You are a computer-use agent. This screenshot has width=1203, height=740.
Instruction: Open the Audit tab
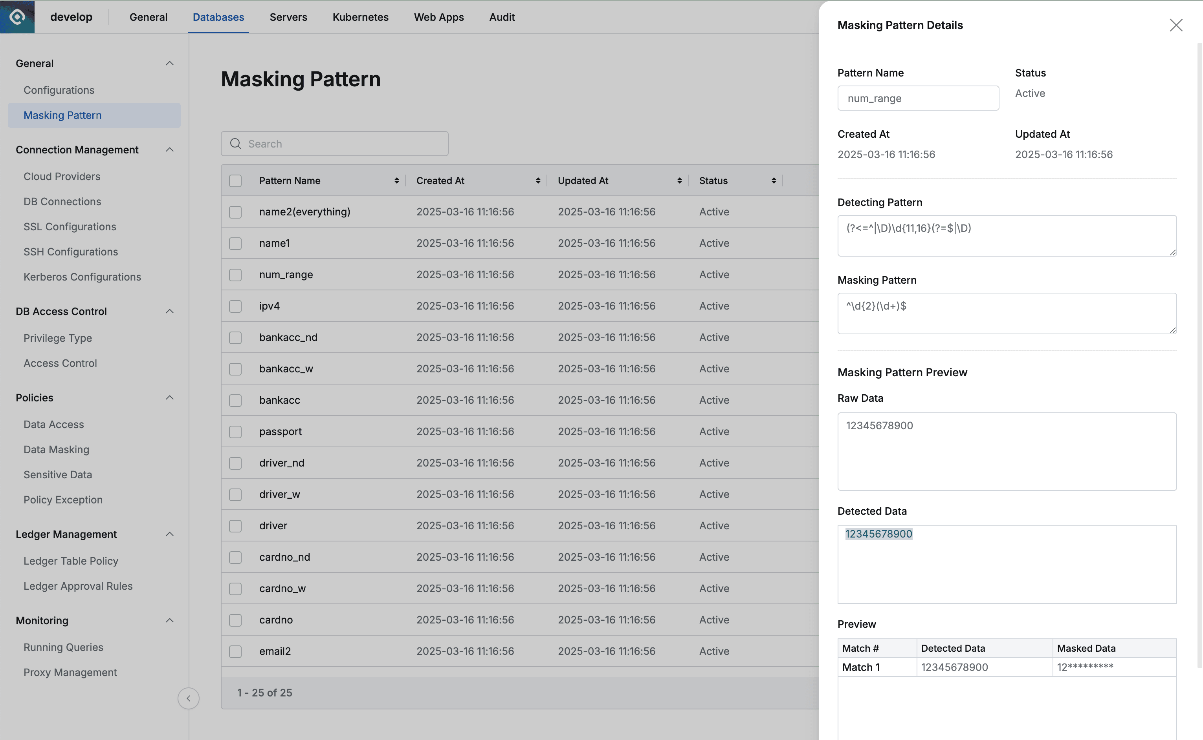click(x=502, y=16)
